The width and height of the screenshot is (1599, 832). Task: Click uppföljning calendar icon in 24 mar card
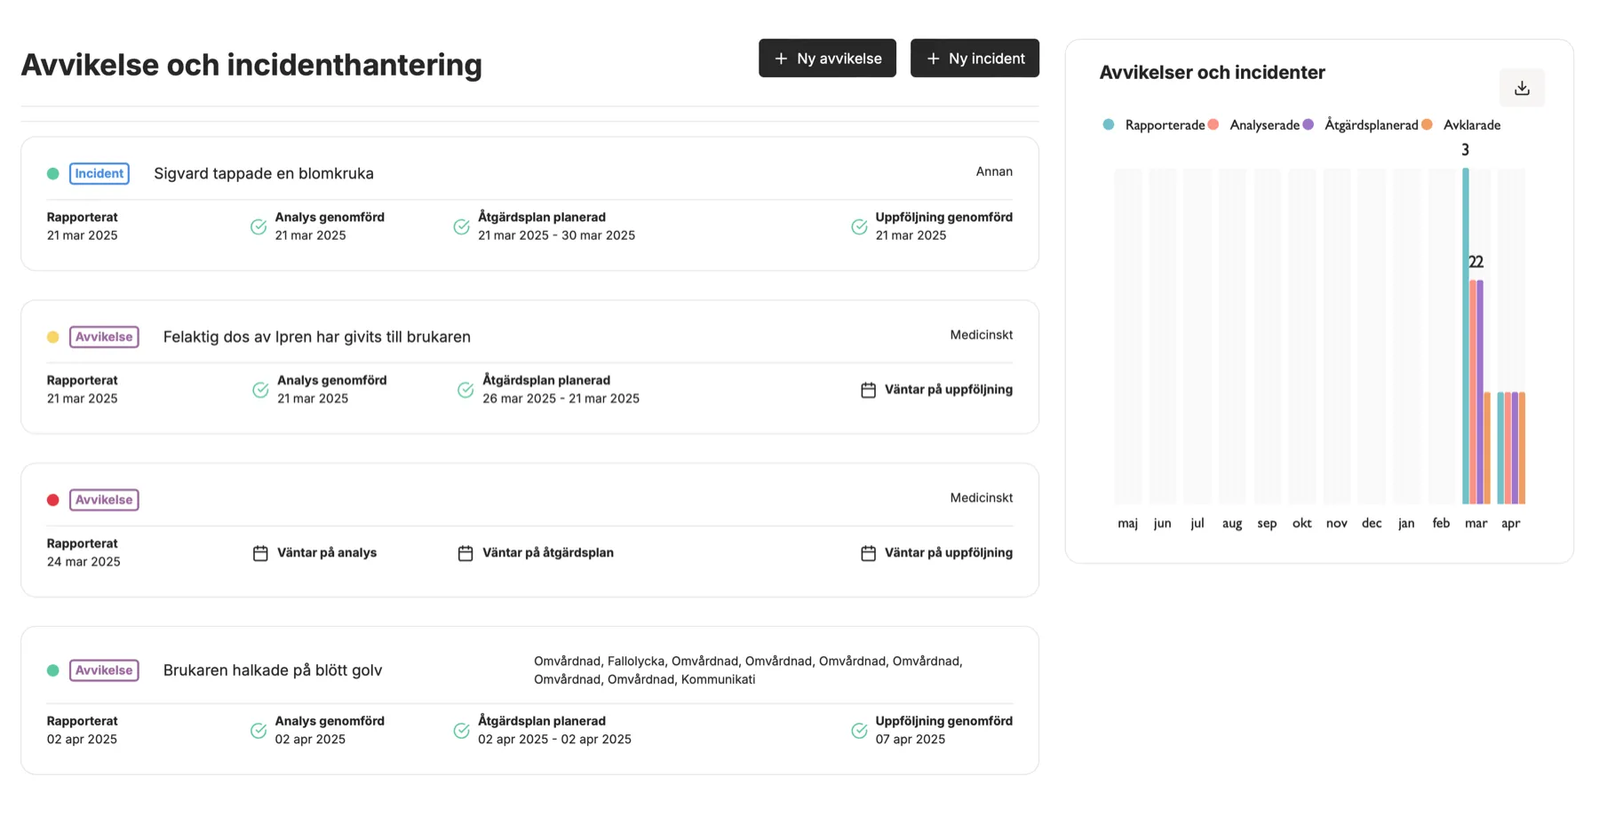pos(869,553)
